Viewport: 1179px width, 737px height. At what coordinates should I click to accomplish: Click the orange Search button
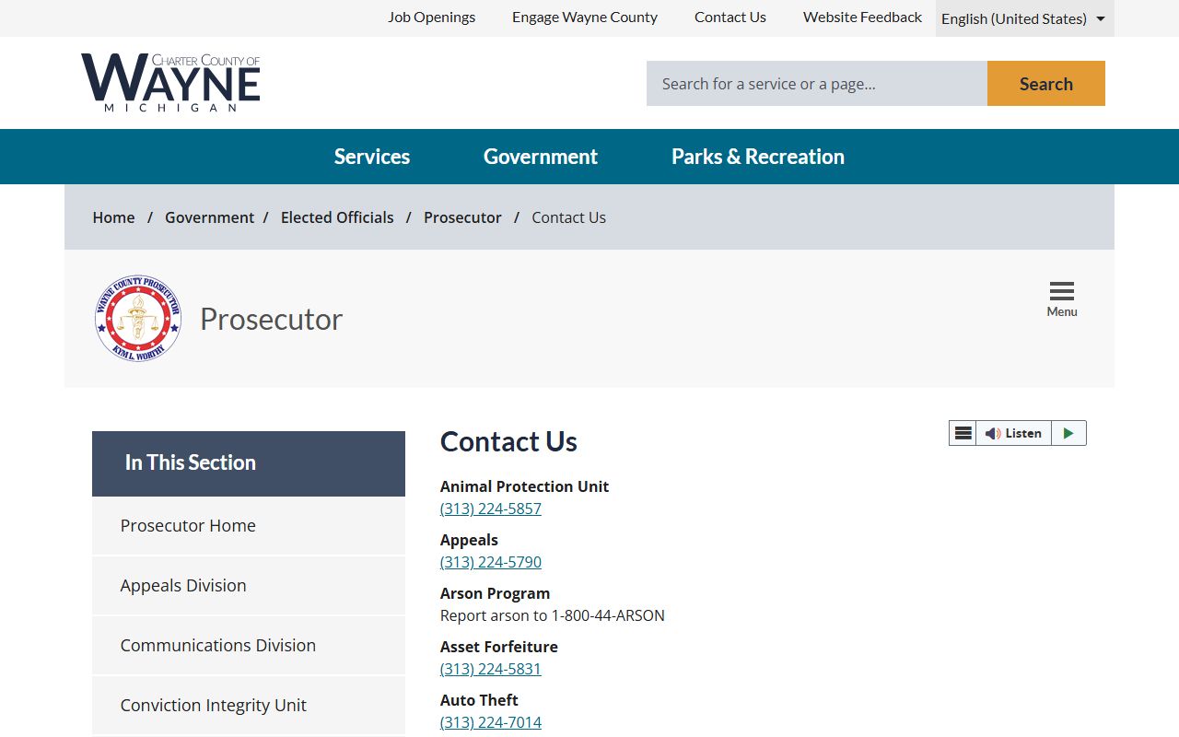click(x=1046, y=84)
